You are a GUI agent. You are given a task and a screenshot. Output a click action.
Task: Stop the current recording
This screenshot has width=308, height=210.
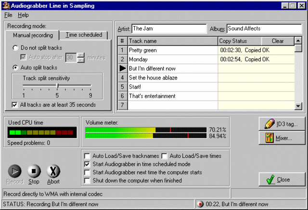(x=34, y=171)
